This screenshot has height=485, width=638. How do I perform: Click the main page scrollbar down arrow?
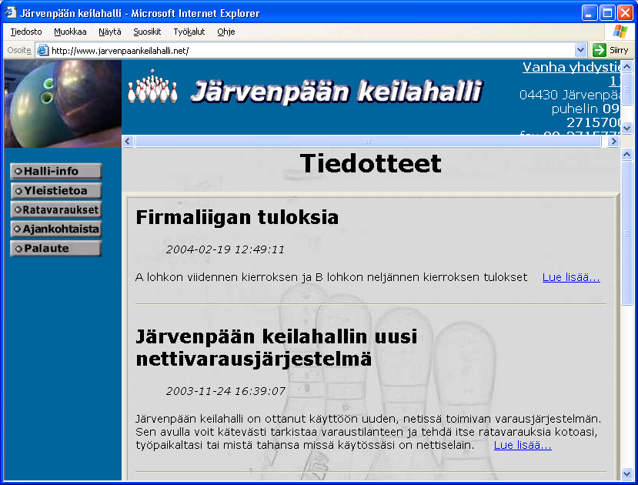point(626,473)
